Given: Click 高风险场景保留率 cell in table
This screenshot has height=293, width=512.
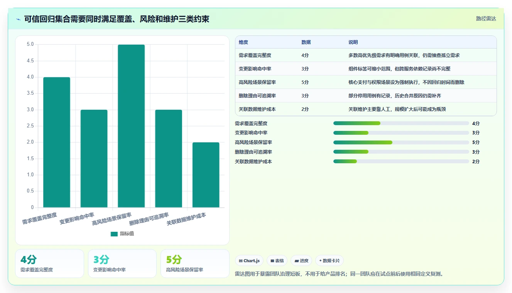Looking at the screenshot, I should 257,82.
